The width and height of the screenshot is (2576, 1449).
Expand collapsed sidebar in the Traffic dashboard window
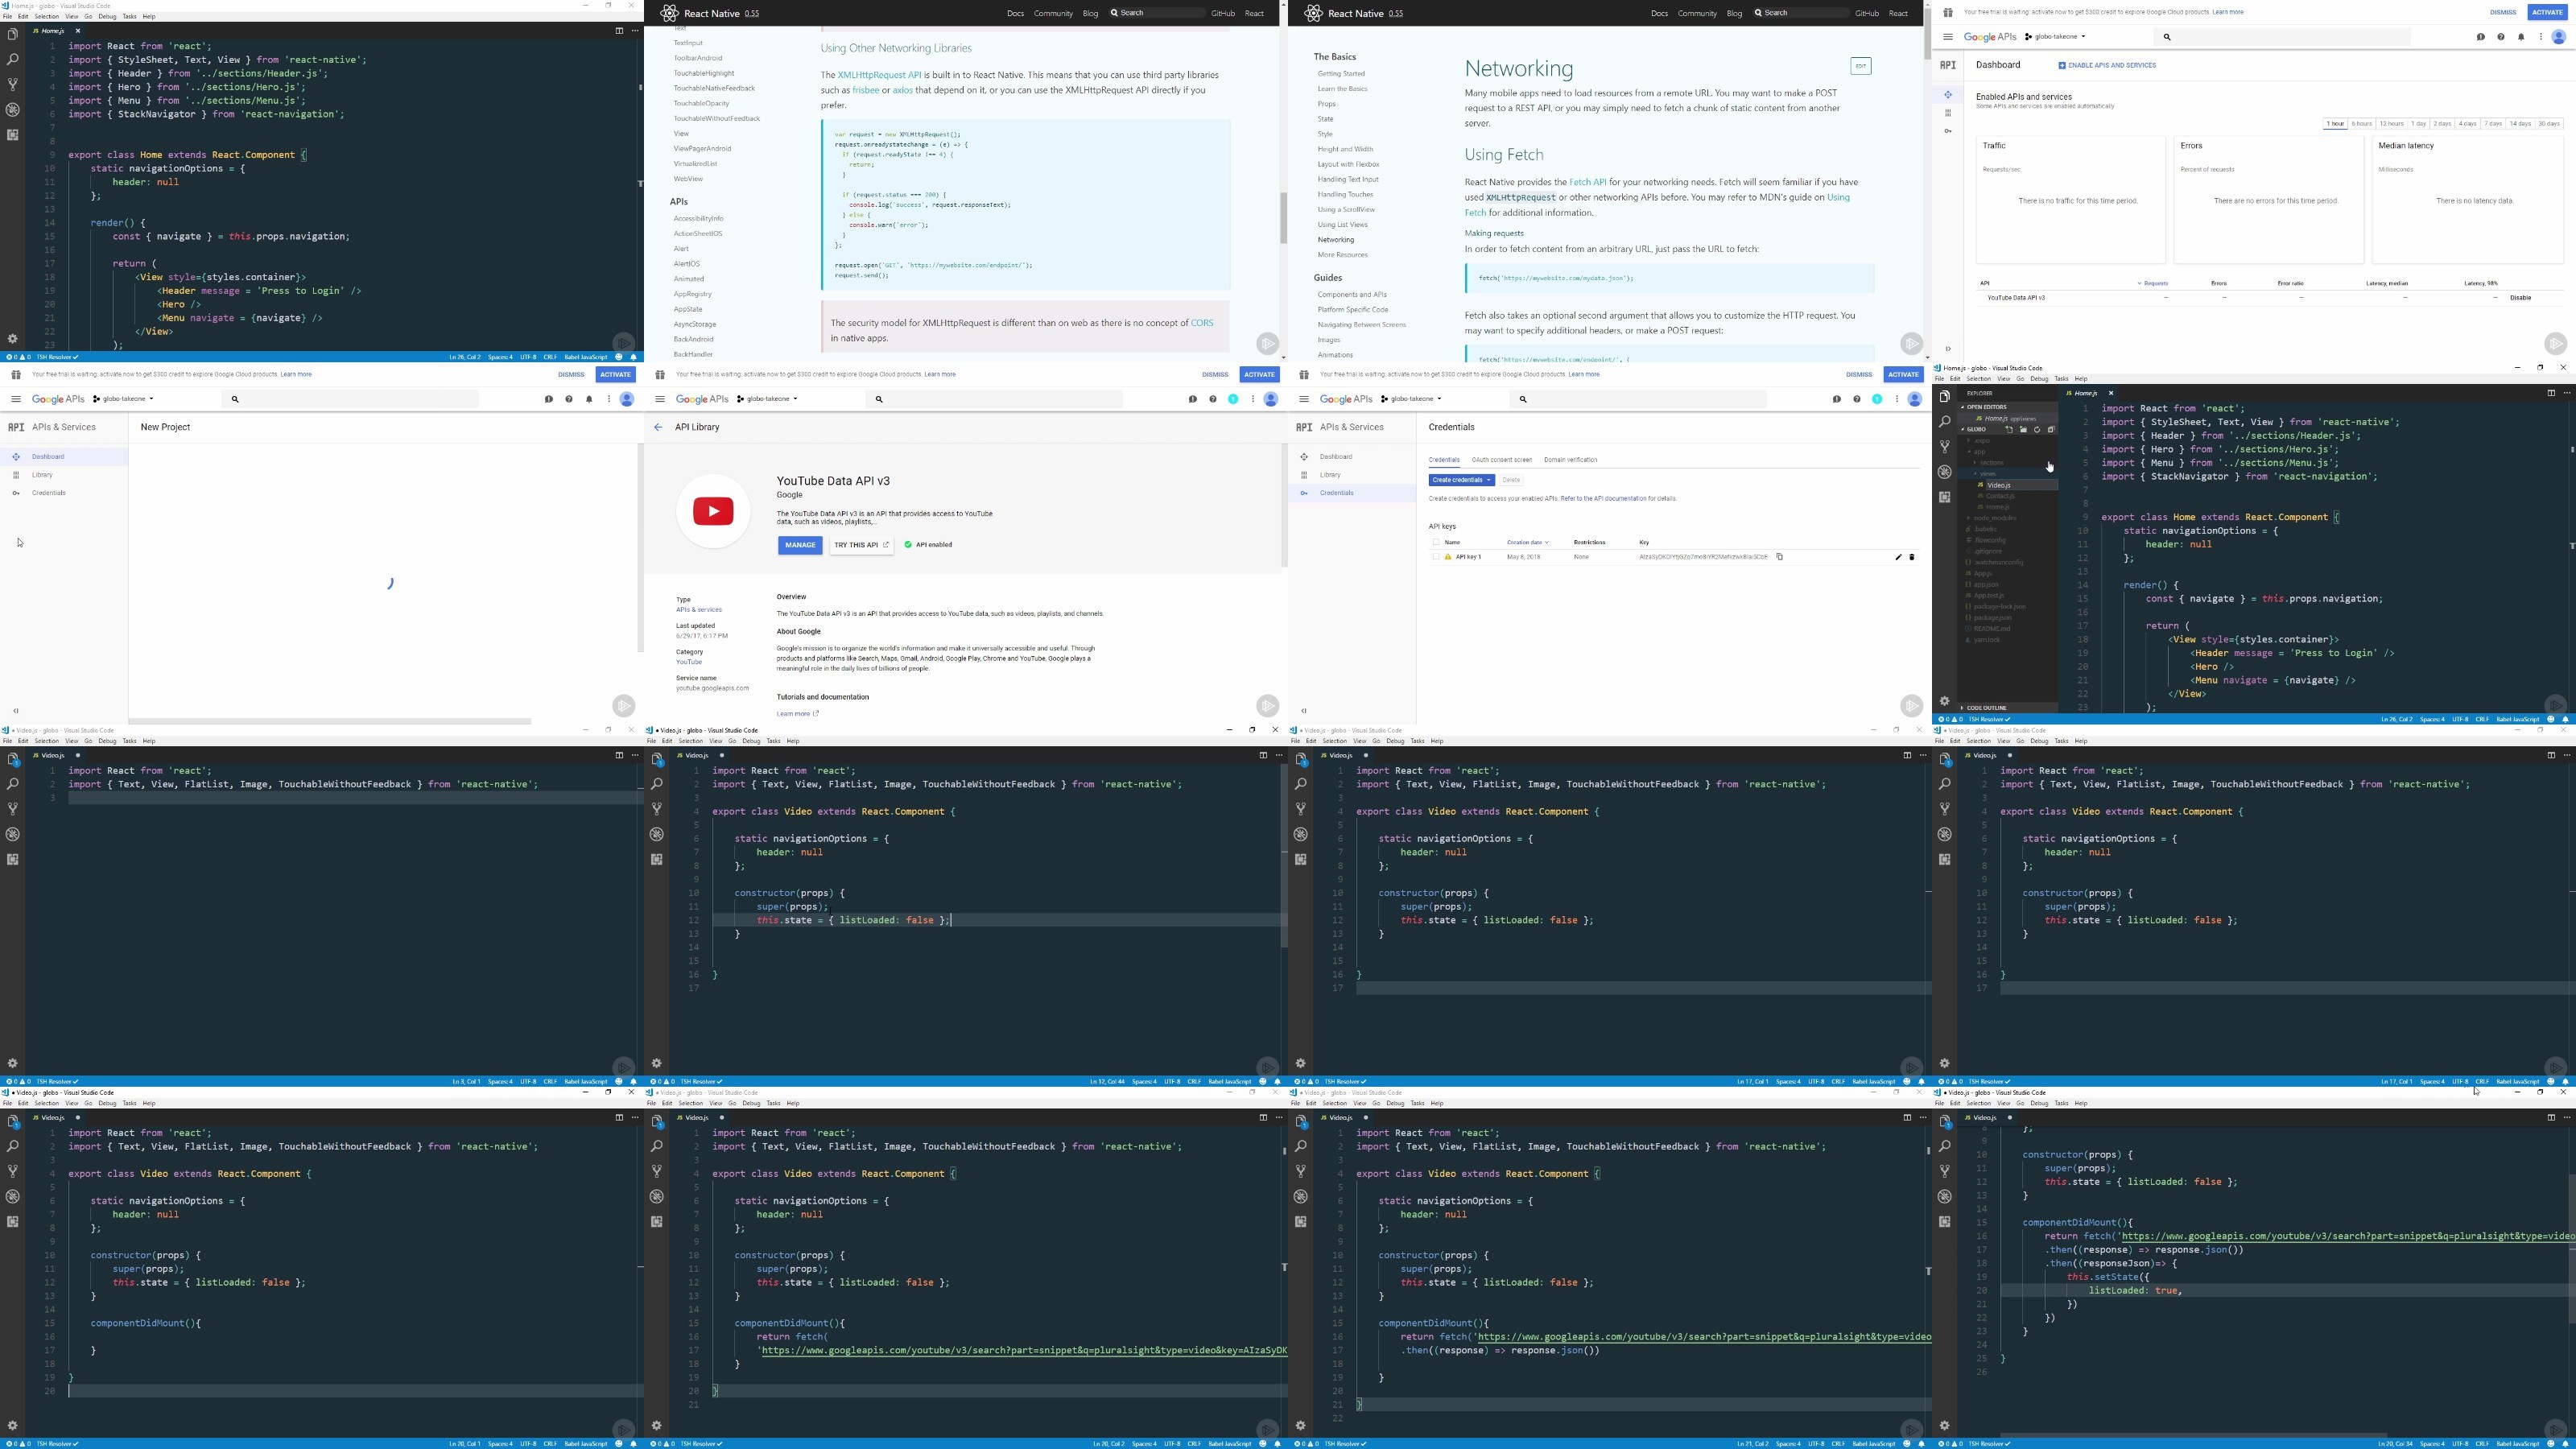1947,349
